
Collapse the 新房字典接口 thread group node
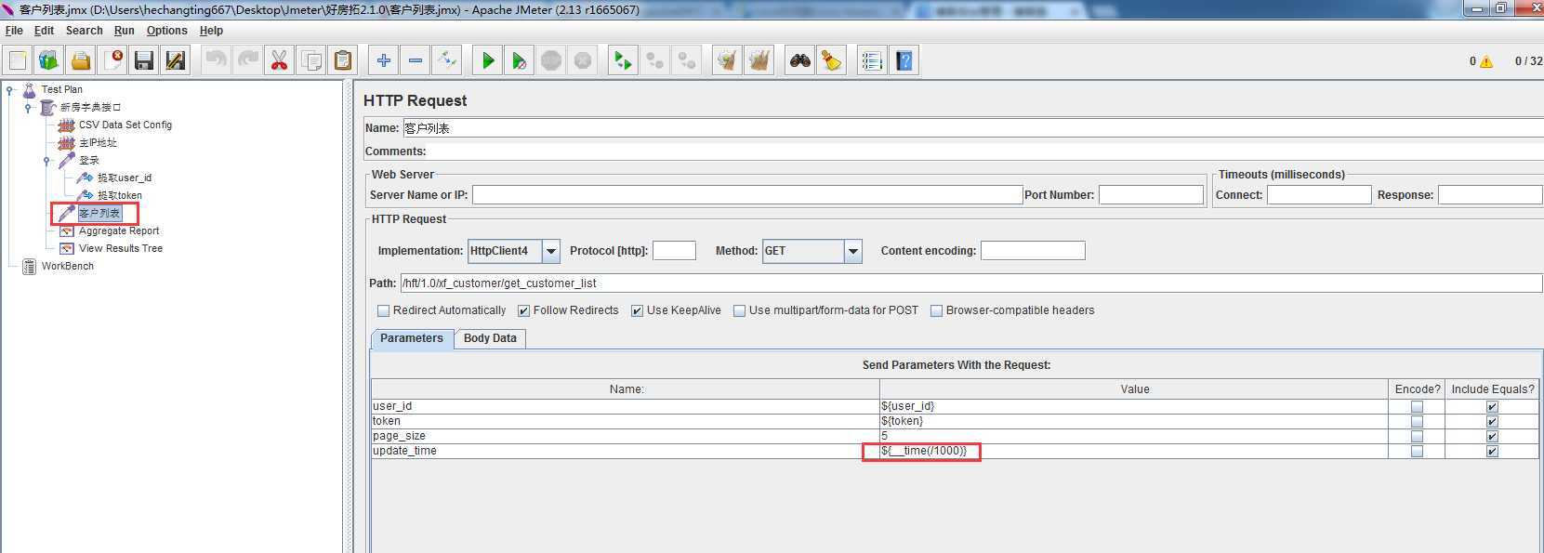(x=28, y=107)
